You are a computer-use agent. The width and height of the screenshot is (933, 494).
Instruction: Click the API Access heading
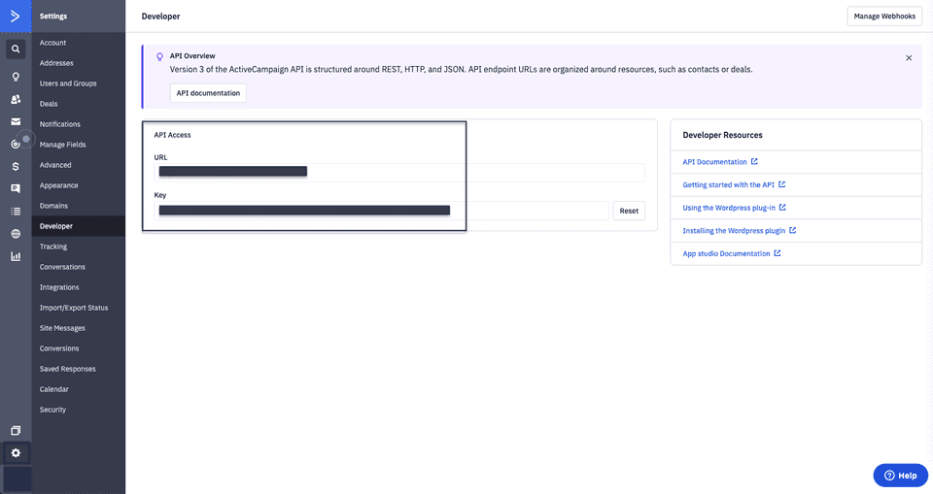pos(173,135)
